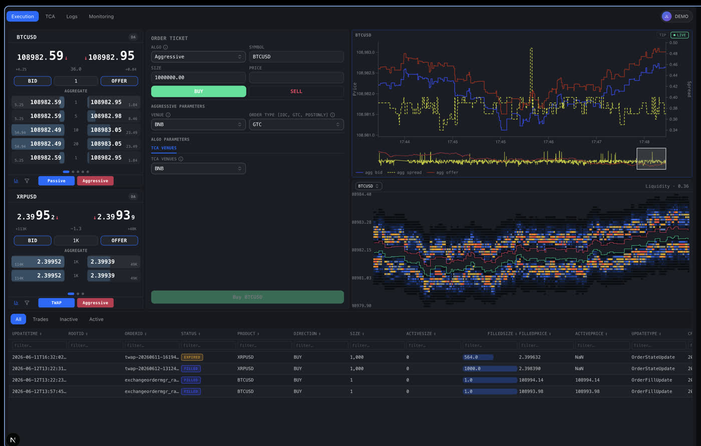Click the info icon next to TCA VENUES label
The image size is (701, 446).
(181, 159)
